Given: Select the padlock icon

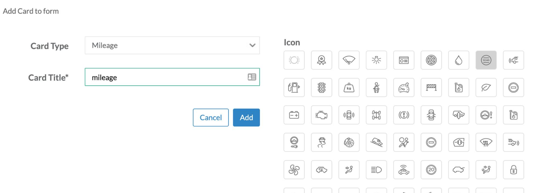Looking at the screenshot, I should coord(513,170).
